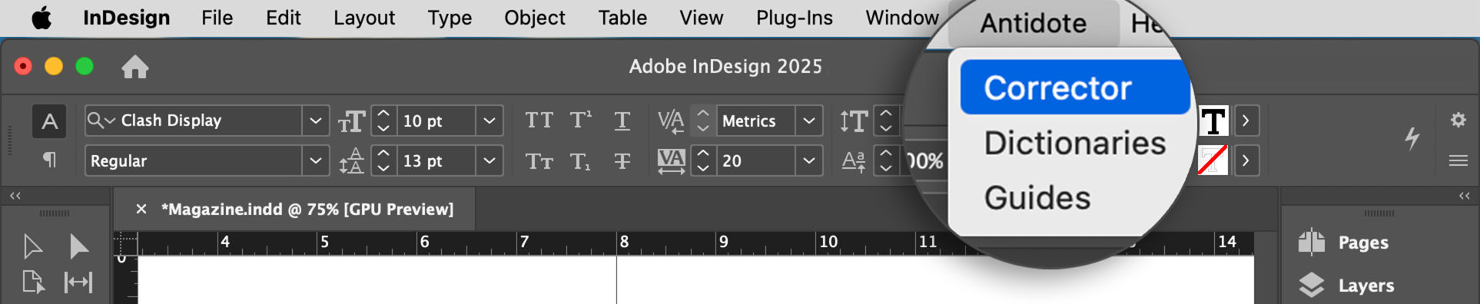Open the Plug-Ins menu

(x=794, y=18)
